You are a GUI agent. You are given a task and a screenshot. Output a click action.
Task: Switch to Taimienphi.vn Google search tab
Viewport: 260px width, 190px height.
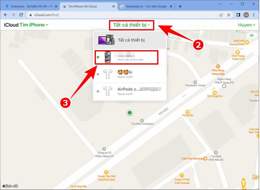click(x=146, y=7)
